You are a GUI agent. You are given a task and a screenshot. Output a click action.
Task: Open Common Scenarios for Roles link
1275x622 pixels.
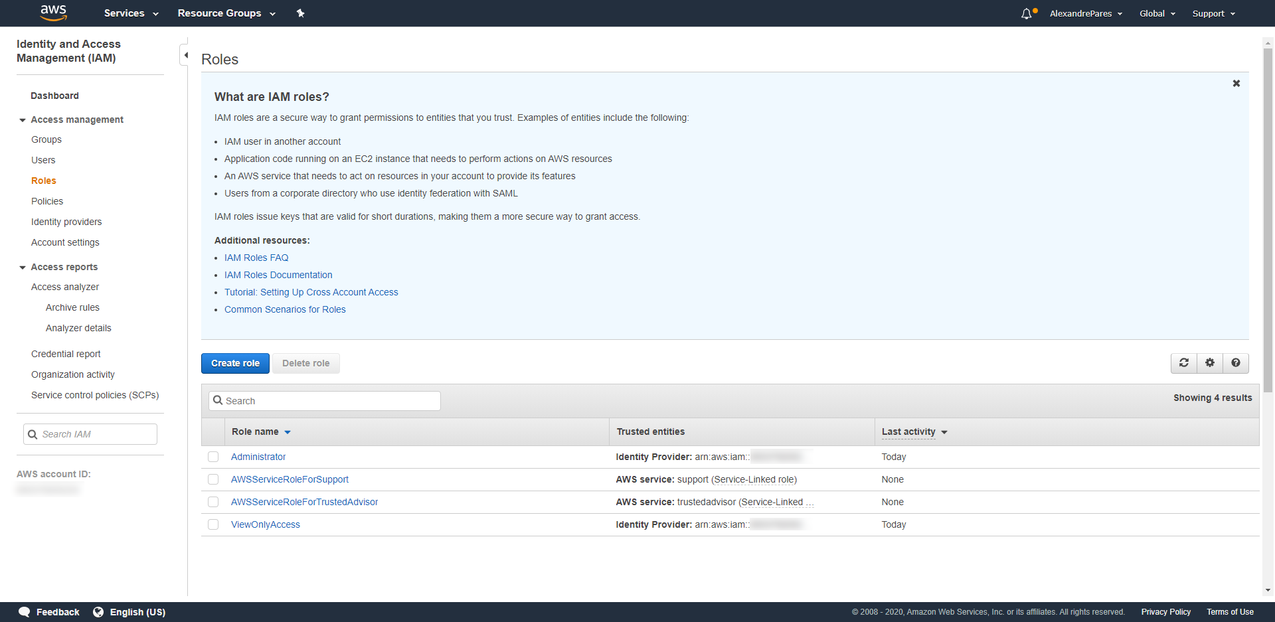click(285, 309)
